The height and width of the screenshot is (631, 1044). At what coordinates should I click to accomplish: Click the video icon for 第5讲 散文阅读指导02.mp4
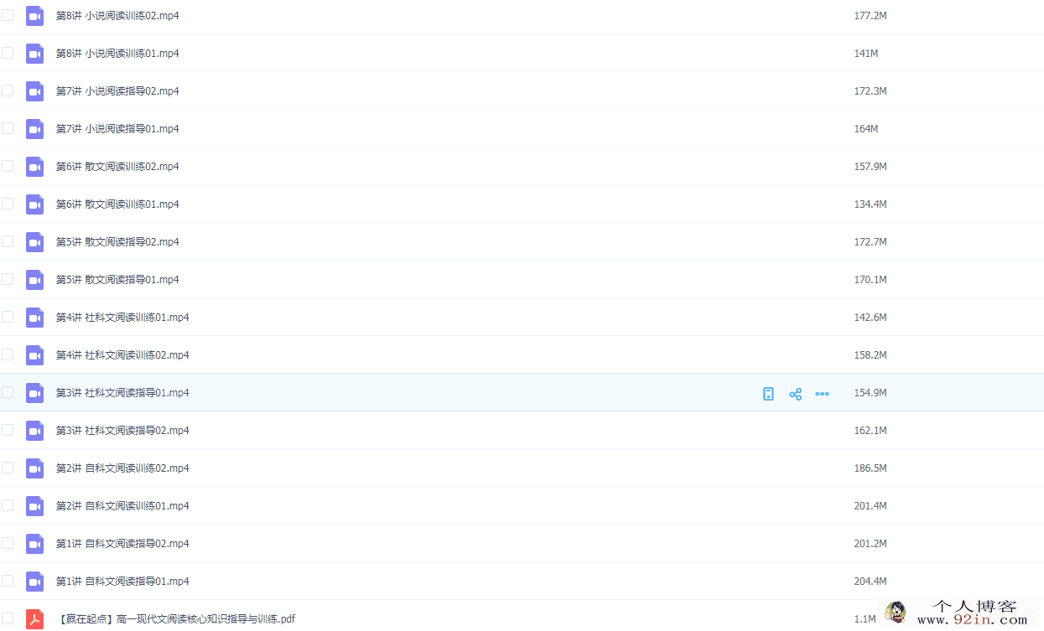click(x=34, y=242)
